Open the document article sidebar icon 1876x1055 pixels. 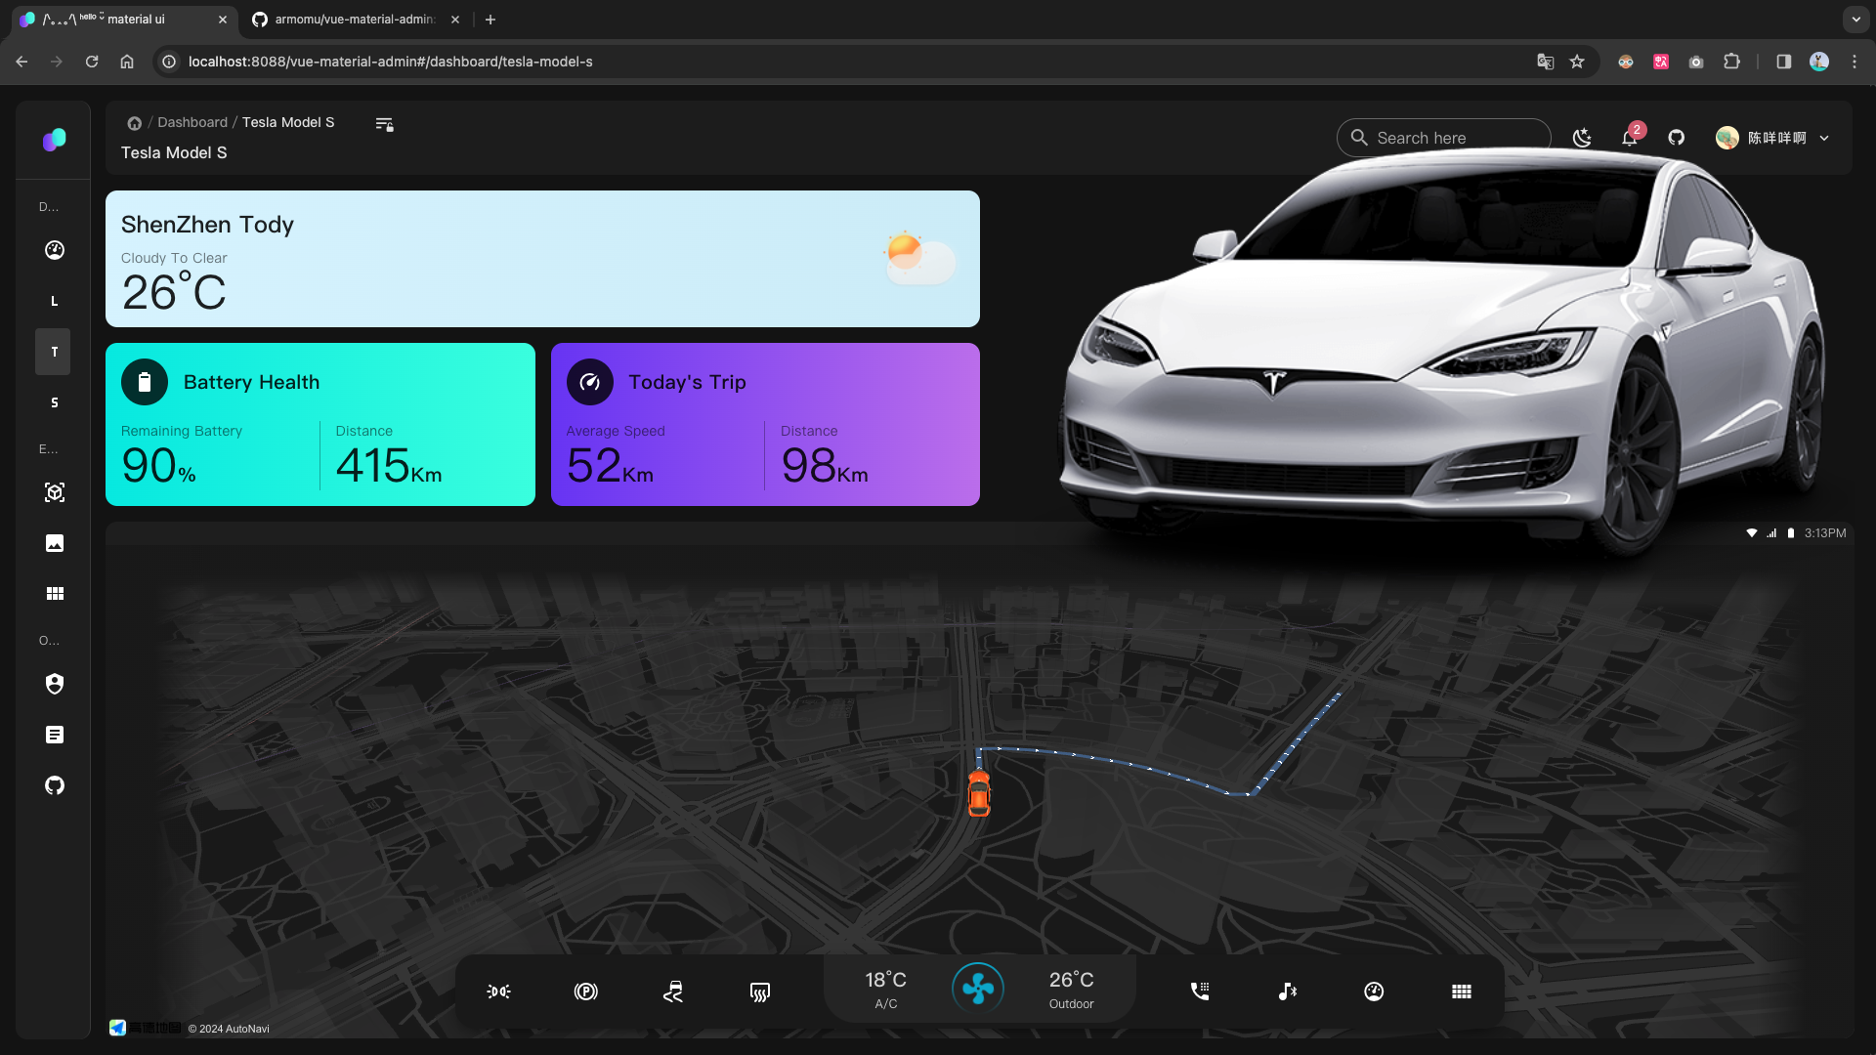pyautogui.click(x=55, y=735)
